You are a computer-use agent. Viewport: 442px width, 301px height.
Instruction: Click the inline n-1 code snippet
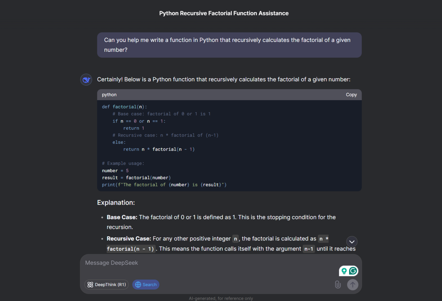click(x=308, y=249)
